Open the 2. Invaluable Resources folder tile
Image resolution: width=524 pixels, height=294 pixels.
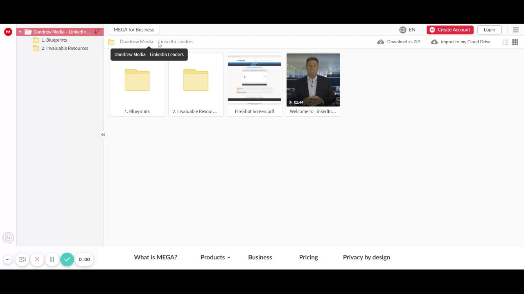click(x=196, y=85)
